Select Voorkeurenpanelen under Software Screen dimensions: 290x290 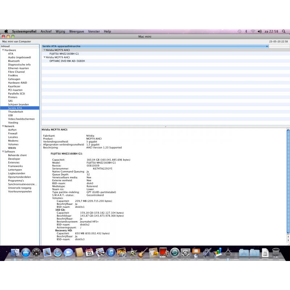point(20,191)
